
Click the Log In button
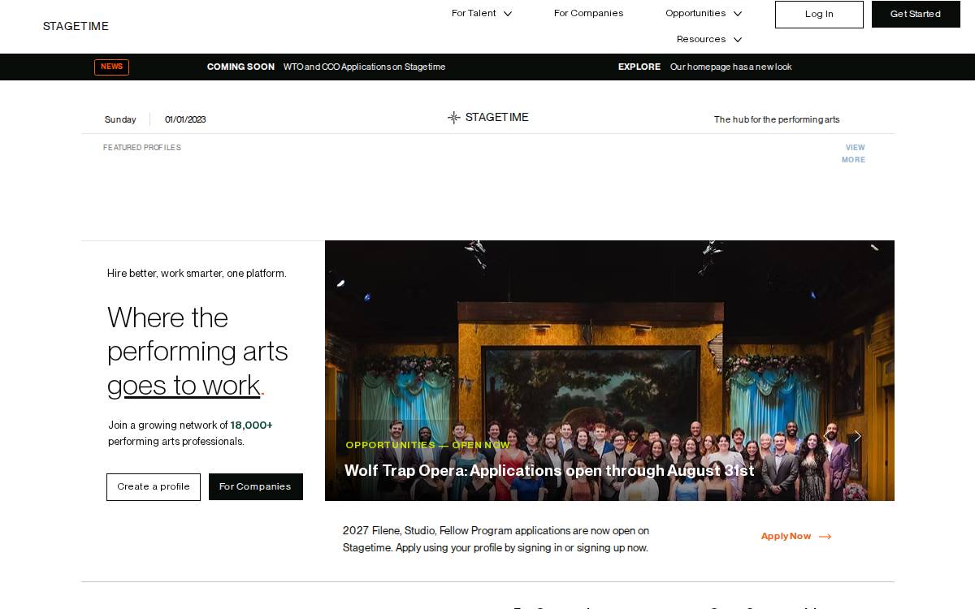[819, 14]
